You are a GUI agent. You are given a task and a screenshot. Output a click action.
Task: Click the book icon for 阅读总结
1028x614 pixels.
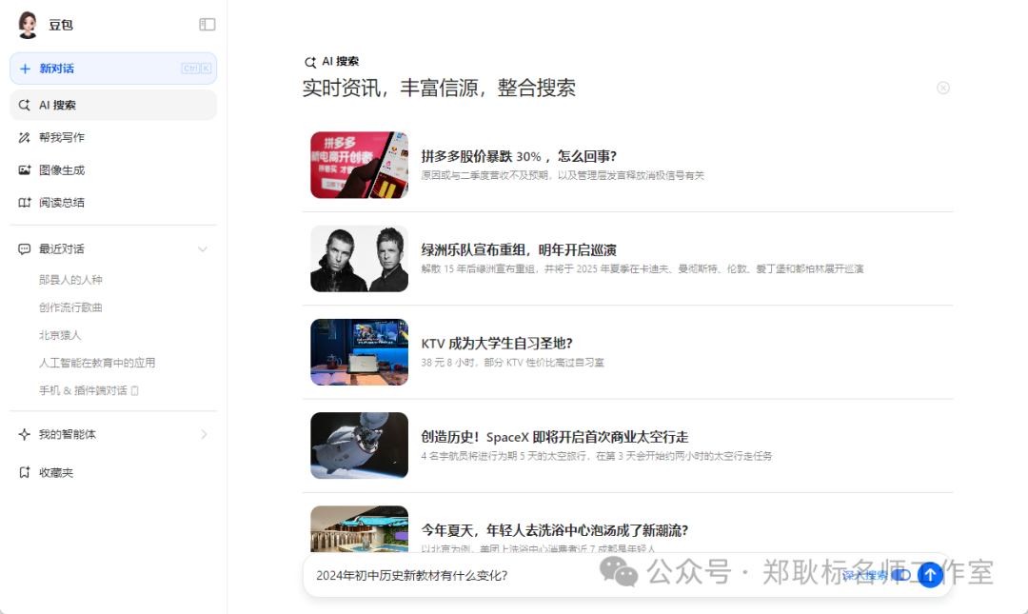(x=24, y=203)
